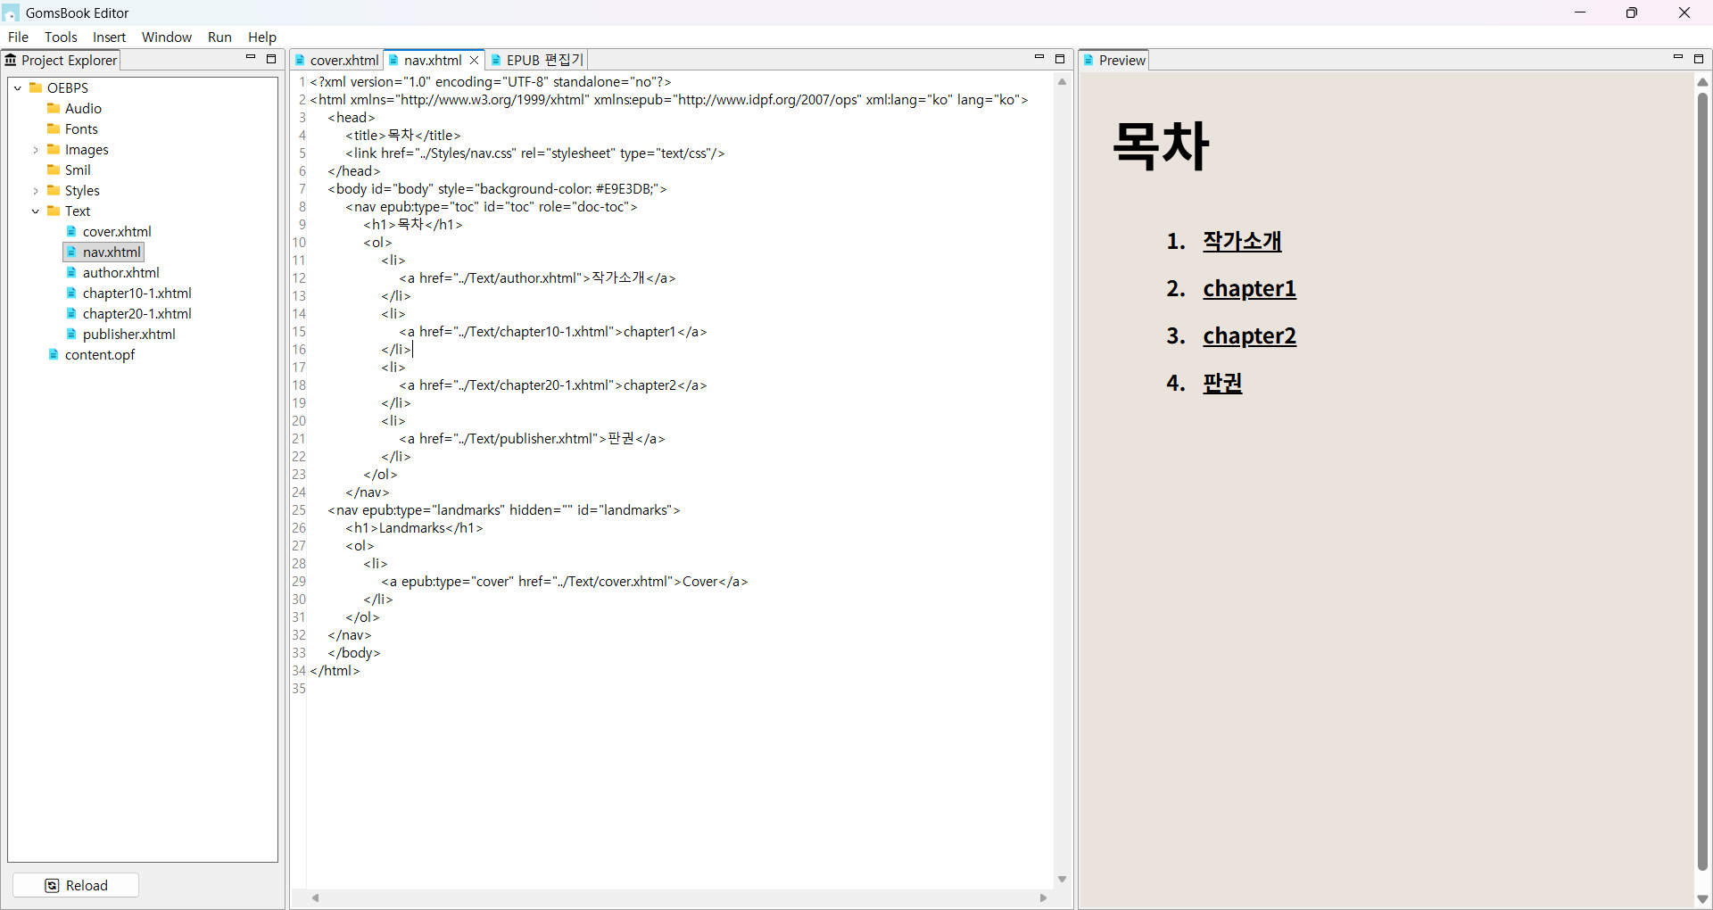1713x910 pixels.
Task: Click the Cover landmark anchor code line
Action: coord(565,582)
